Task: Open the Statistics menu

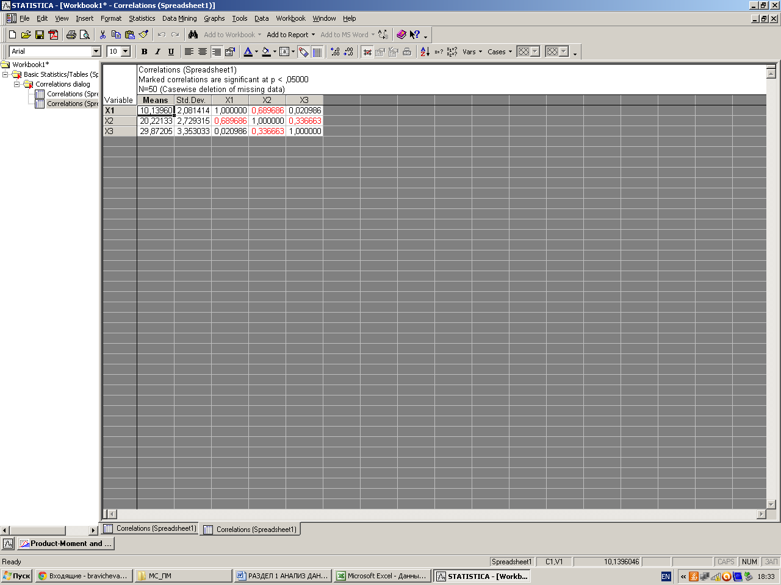Action: click(142, 18)
